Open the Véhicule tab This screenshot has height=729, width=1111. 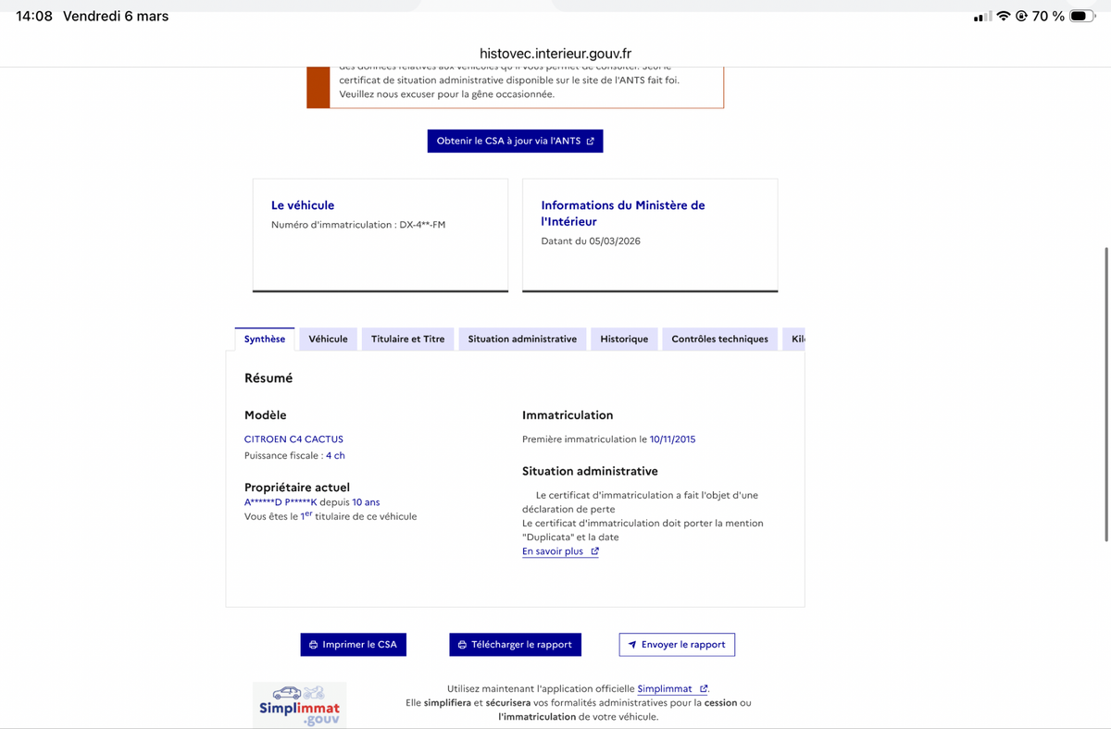(x=328, y=340)
